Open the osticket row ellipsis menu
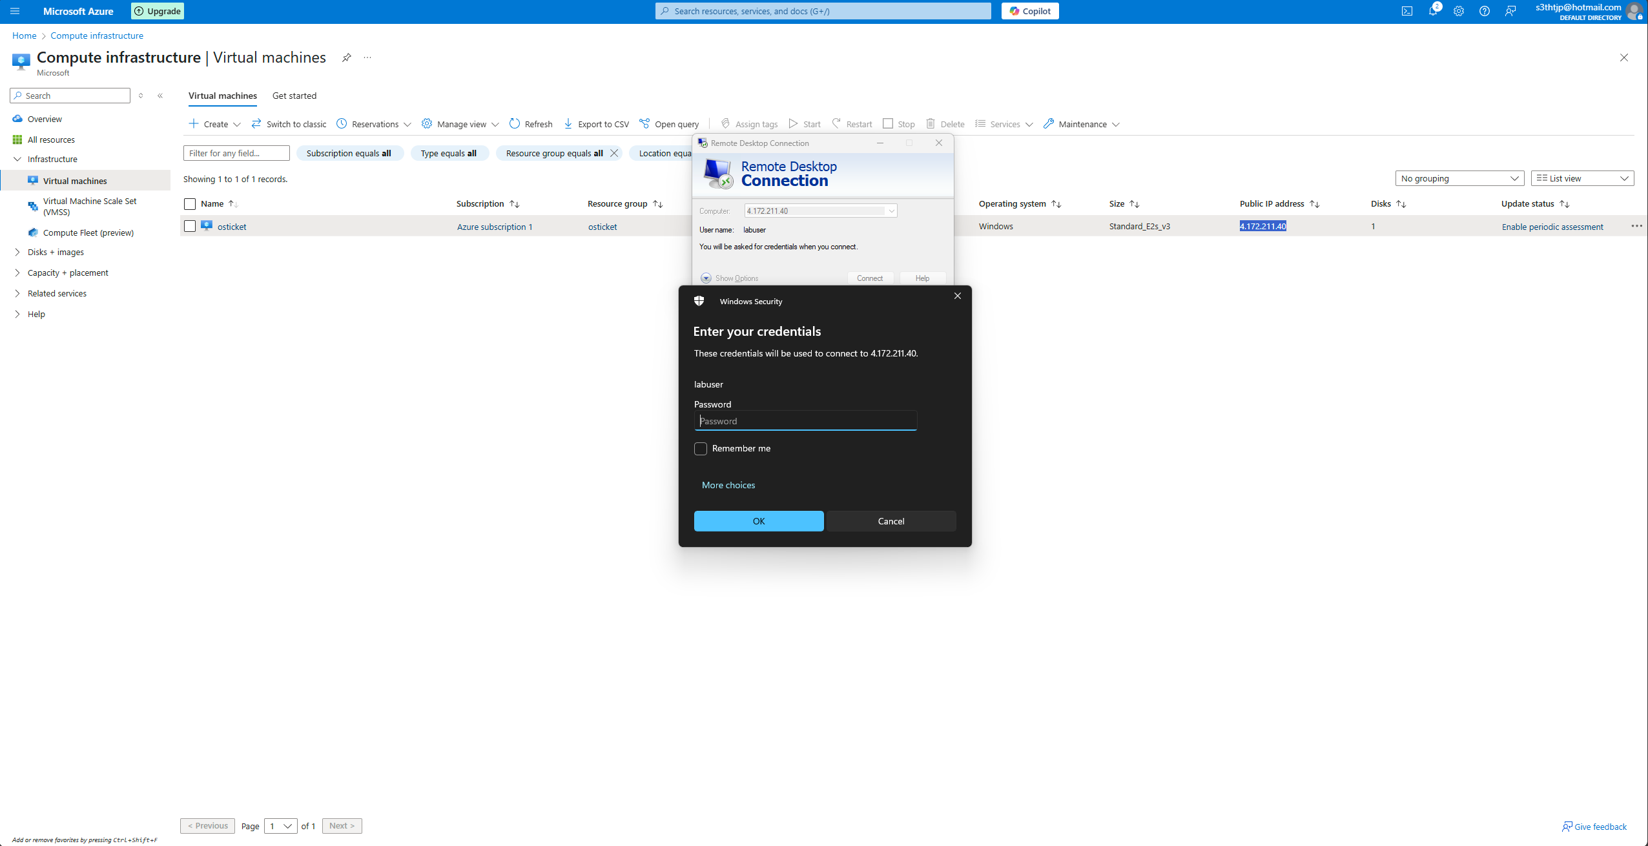Viewport: 1648px width, 846px height. [x=1636, y=226]
